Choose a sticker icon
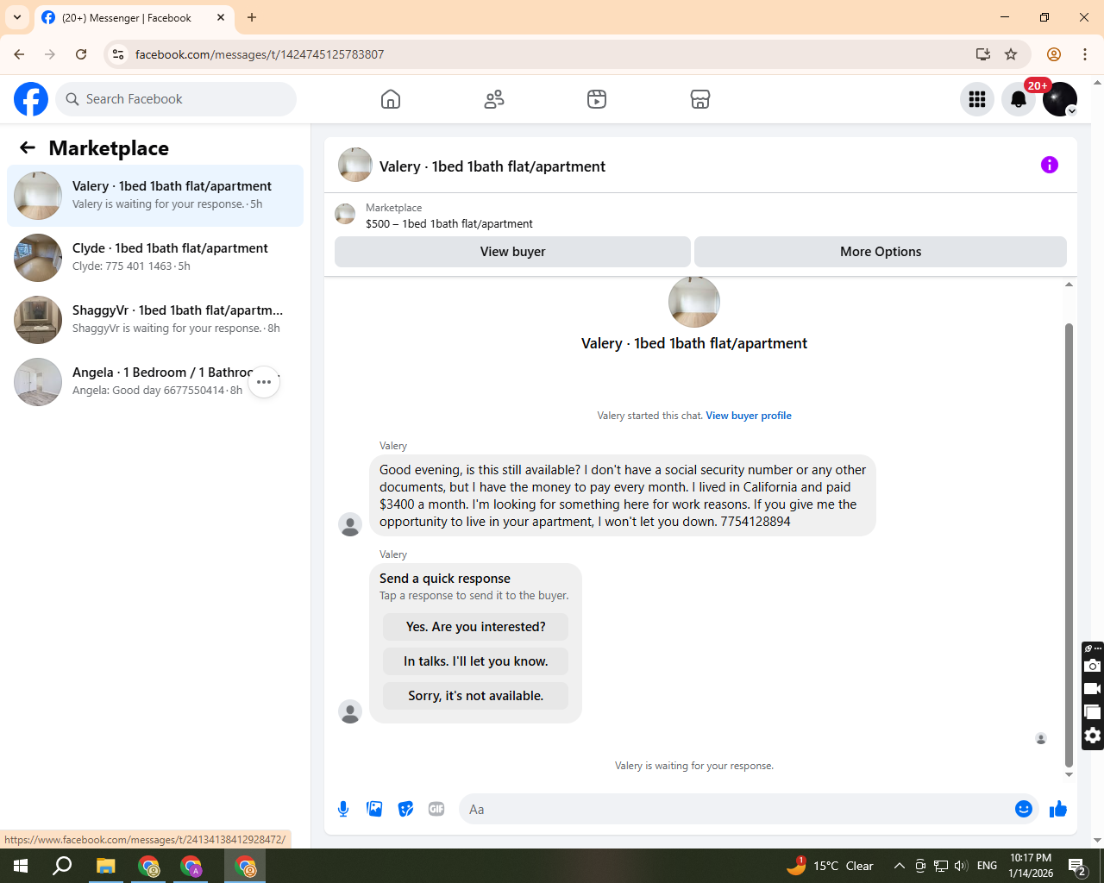 405,809
